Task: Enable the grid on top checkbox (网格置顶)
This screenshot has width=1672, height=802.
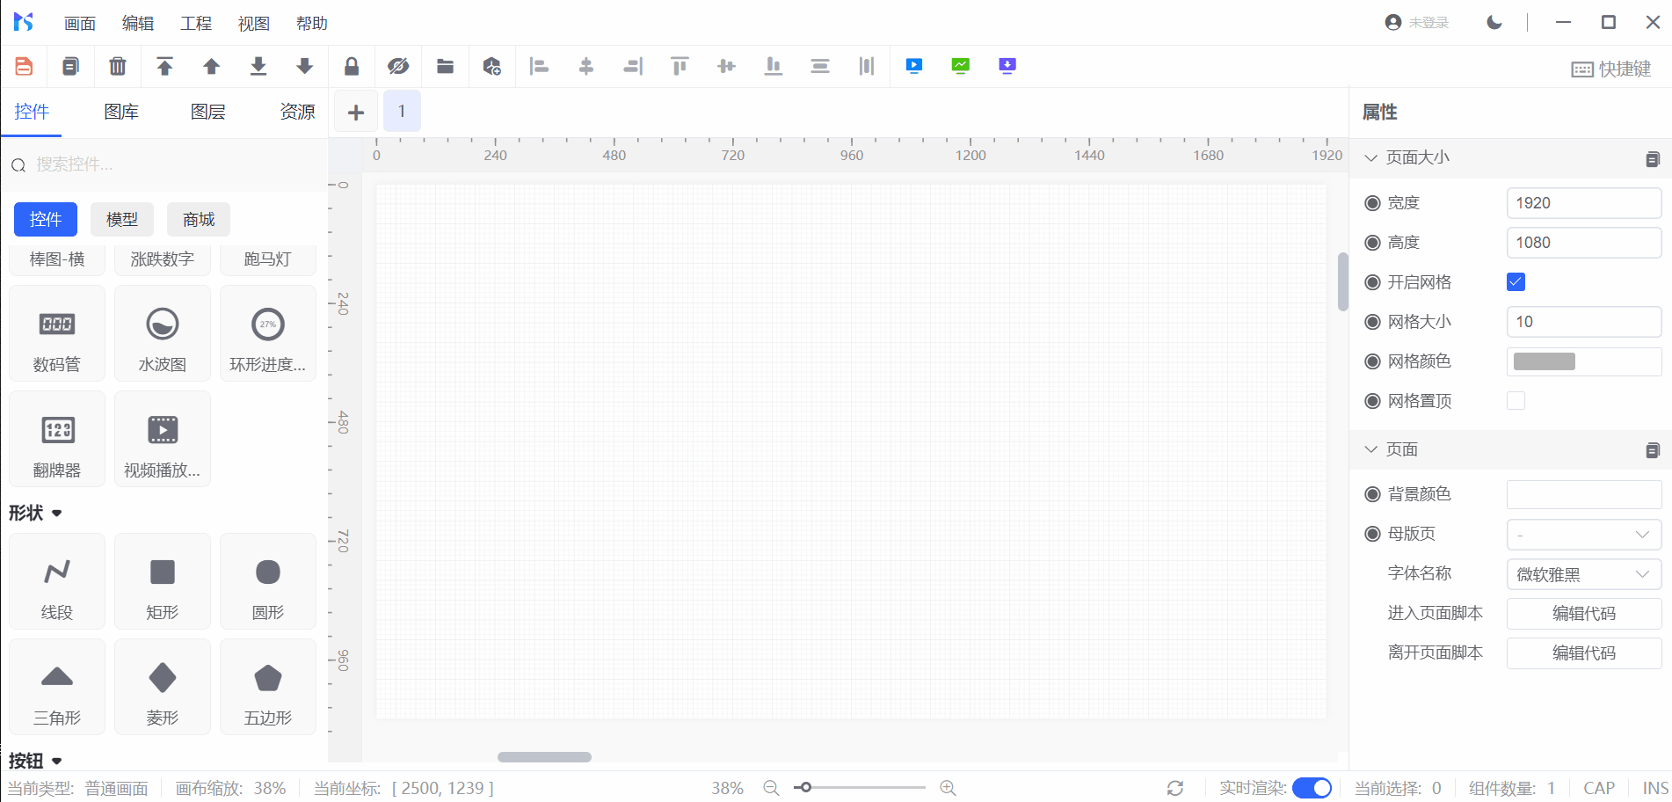Action: click(1516, 401)
